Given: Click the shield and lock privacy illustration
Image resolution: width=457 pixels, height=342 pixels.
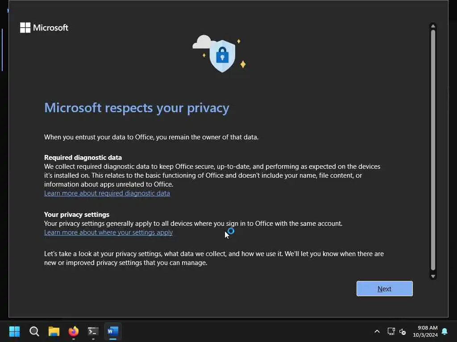Looking at the screenshot, I should (222, 55).
